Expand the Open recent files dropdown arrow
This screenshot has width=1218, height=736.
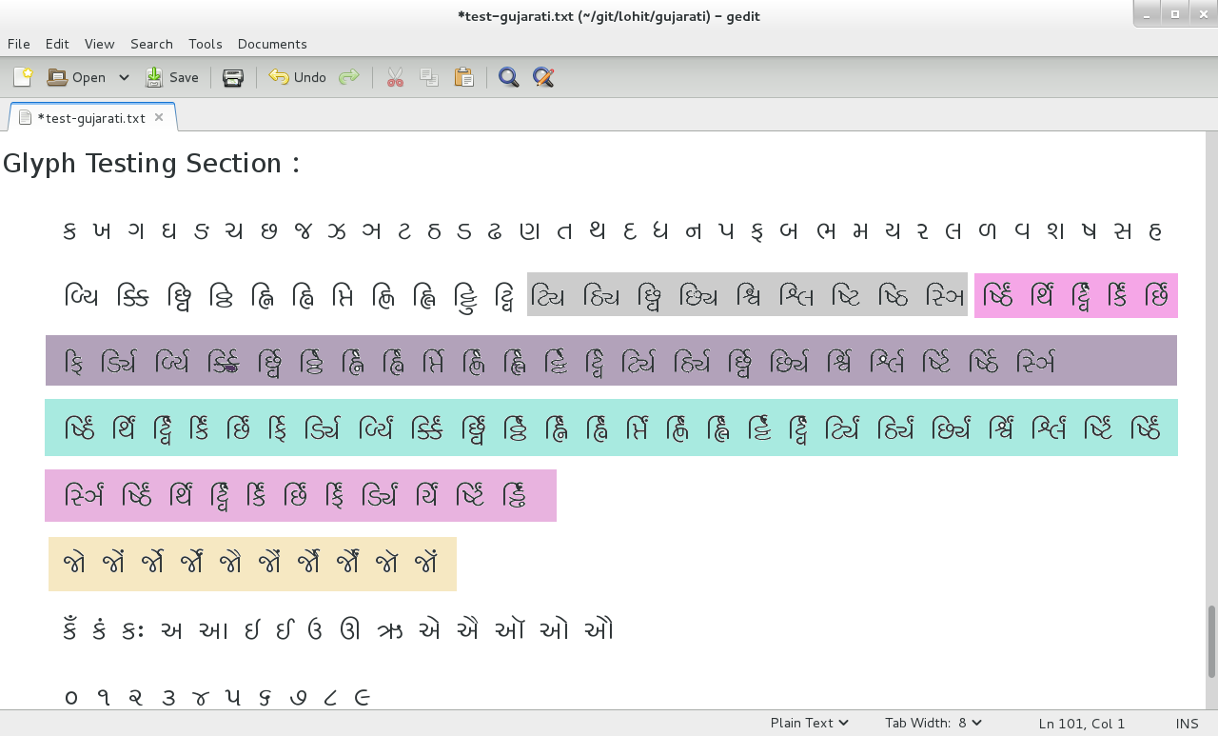(124, 77)
